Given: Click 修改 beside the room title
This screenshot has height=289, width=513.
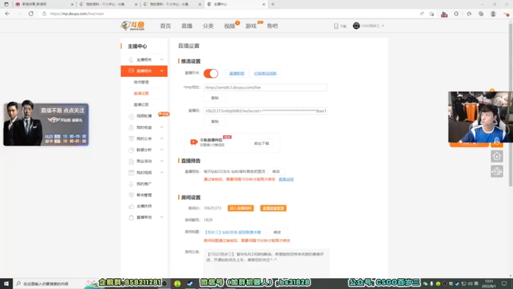Looking at the screenshot, I should [277, 232].
